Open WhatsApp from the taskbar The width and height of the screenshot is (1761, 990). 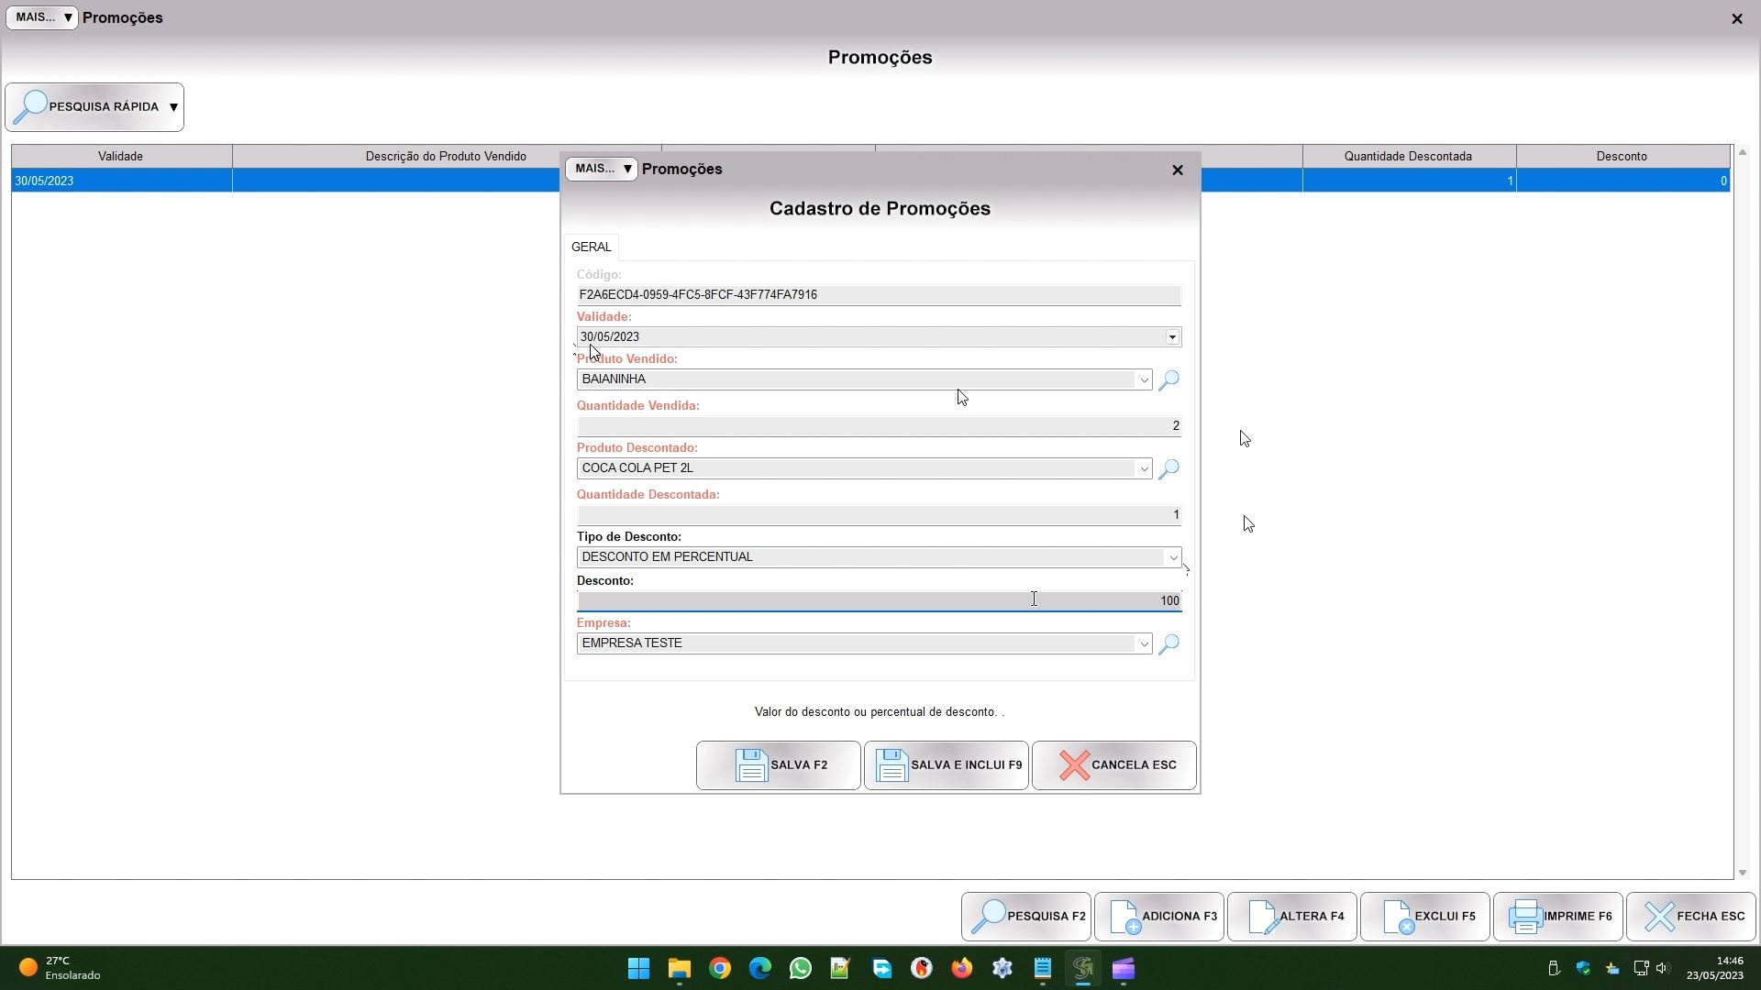pos(800,969)
